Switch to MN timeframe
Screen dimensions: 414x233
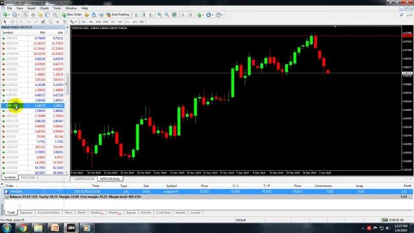pos(142,21)
